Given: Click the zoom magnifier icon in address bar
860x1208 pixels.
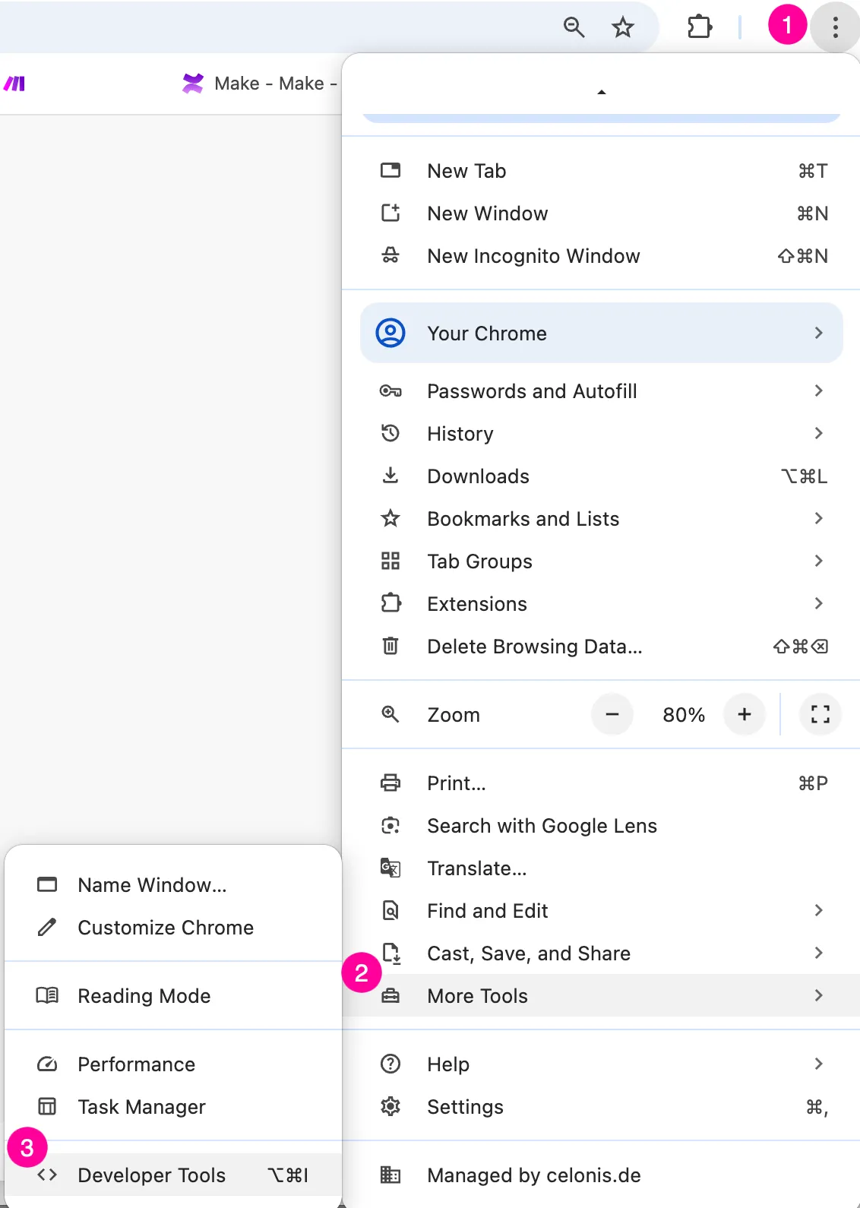Looking at the screenshot, I should coord(574,27).
